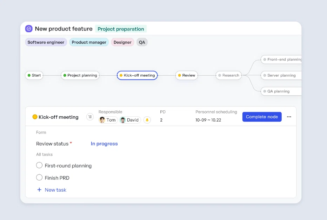Click David's avatar in Responsible
Viewport: 327px width, 220px height.
(x=123, y=120)
